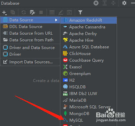Click the Edit Source pencil icon

pyautogui.click(x=61, y=12)
